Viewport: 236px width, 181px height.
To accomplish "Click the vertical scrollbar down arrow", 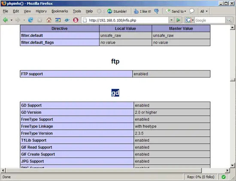I will point(233,166).
